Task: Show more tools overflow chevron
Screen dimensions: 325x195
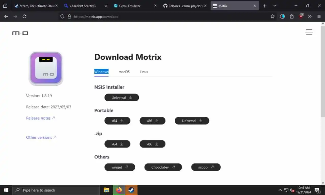Action: [x=310, y=17]
